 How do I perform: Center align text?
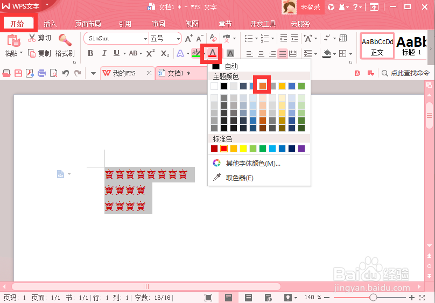261,53
